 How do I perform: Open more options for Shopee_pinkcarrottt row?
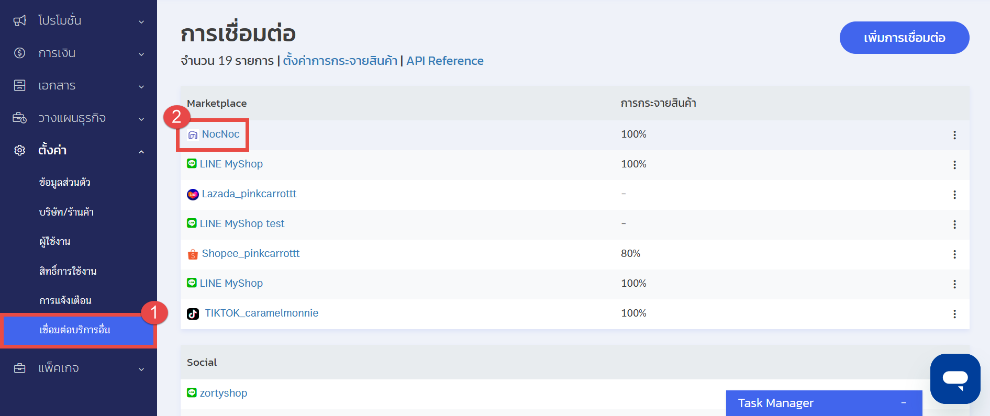(954, 254)
